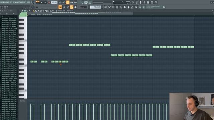This screenshot has width=214, height=120.
Task: Click the 140 tempo field
Action: pyautogui.click(x=54, y=2)
